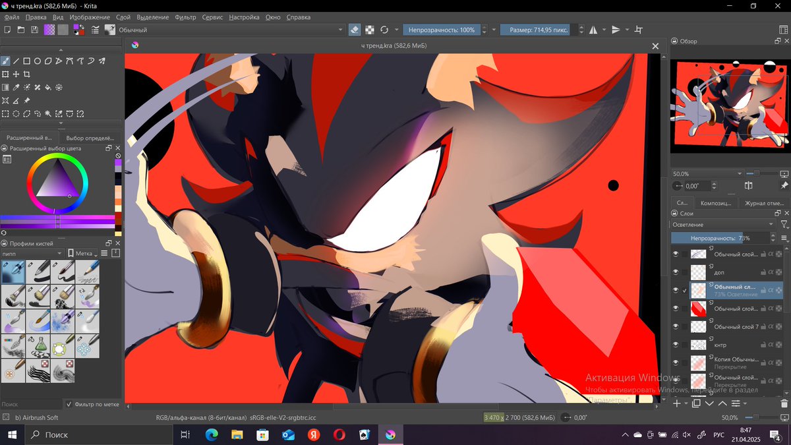Adjust the brush opacity 100% slider
Viewport: 791px width, 445px height.
pos(442,30)
